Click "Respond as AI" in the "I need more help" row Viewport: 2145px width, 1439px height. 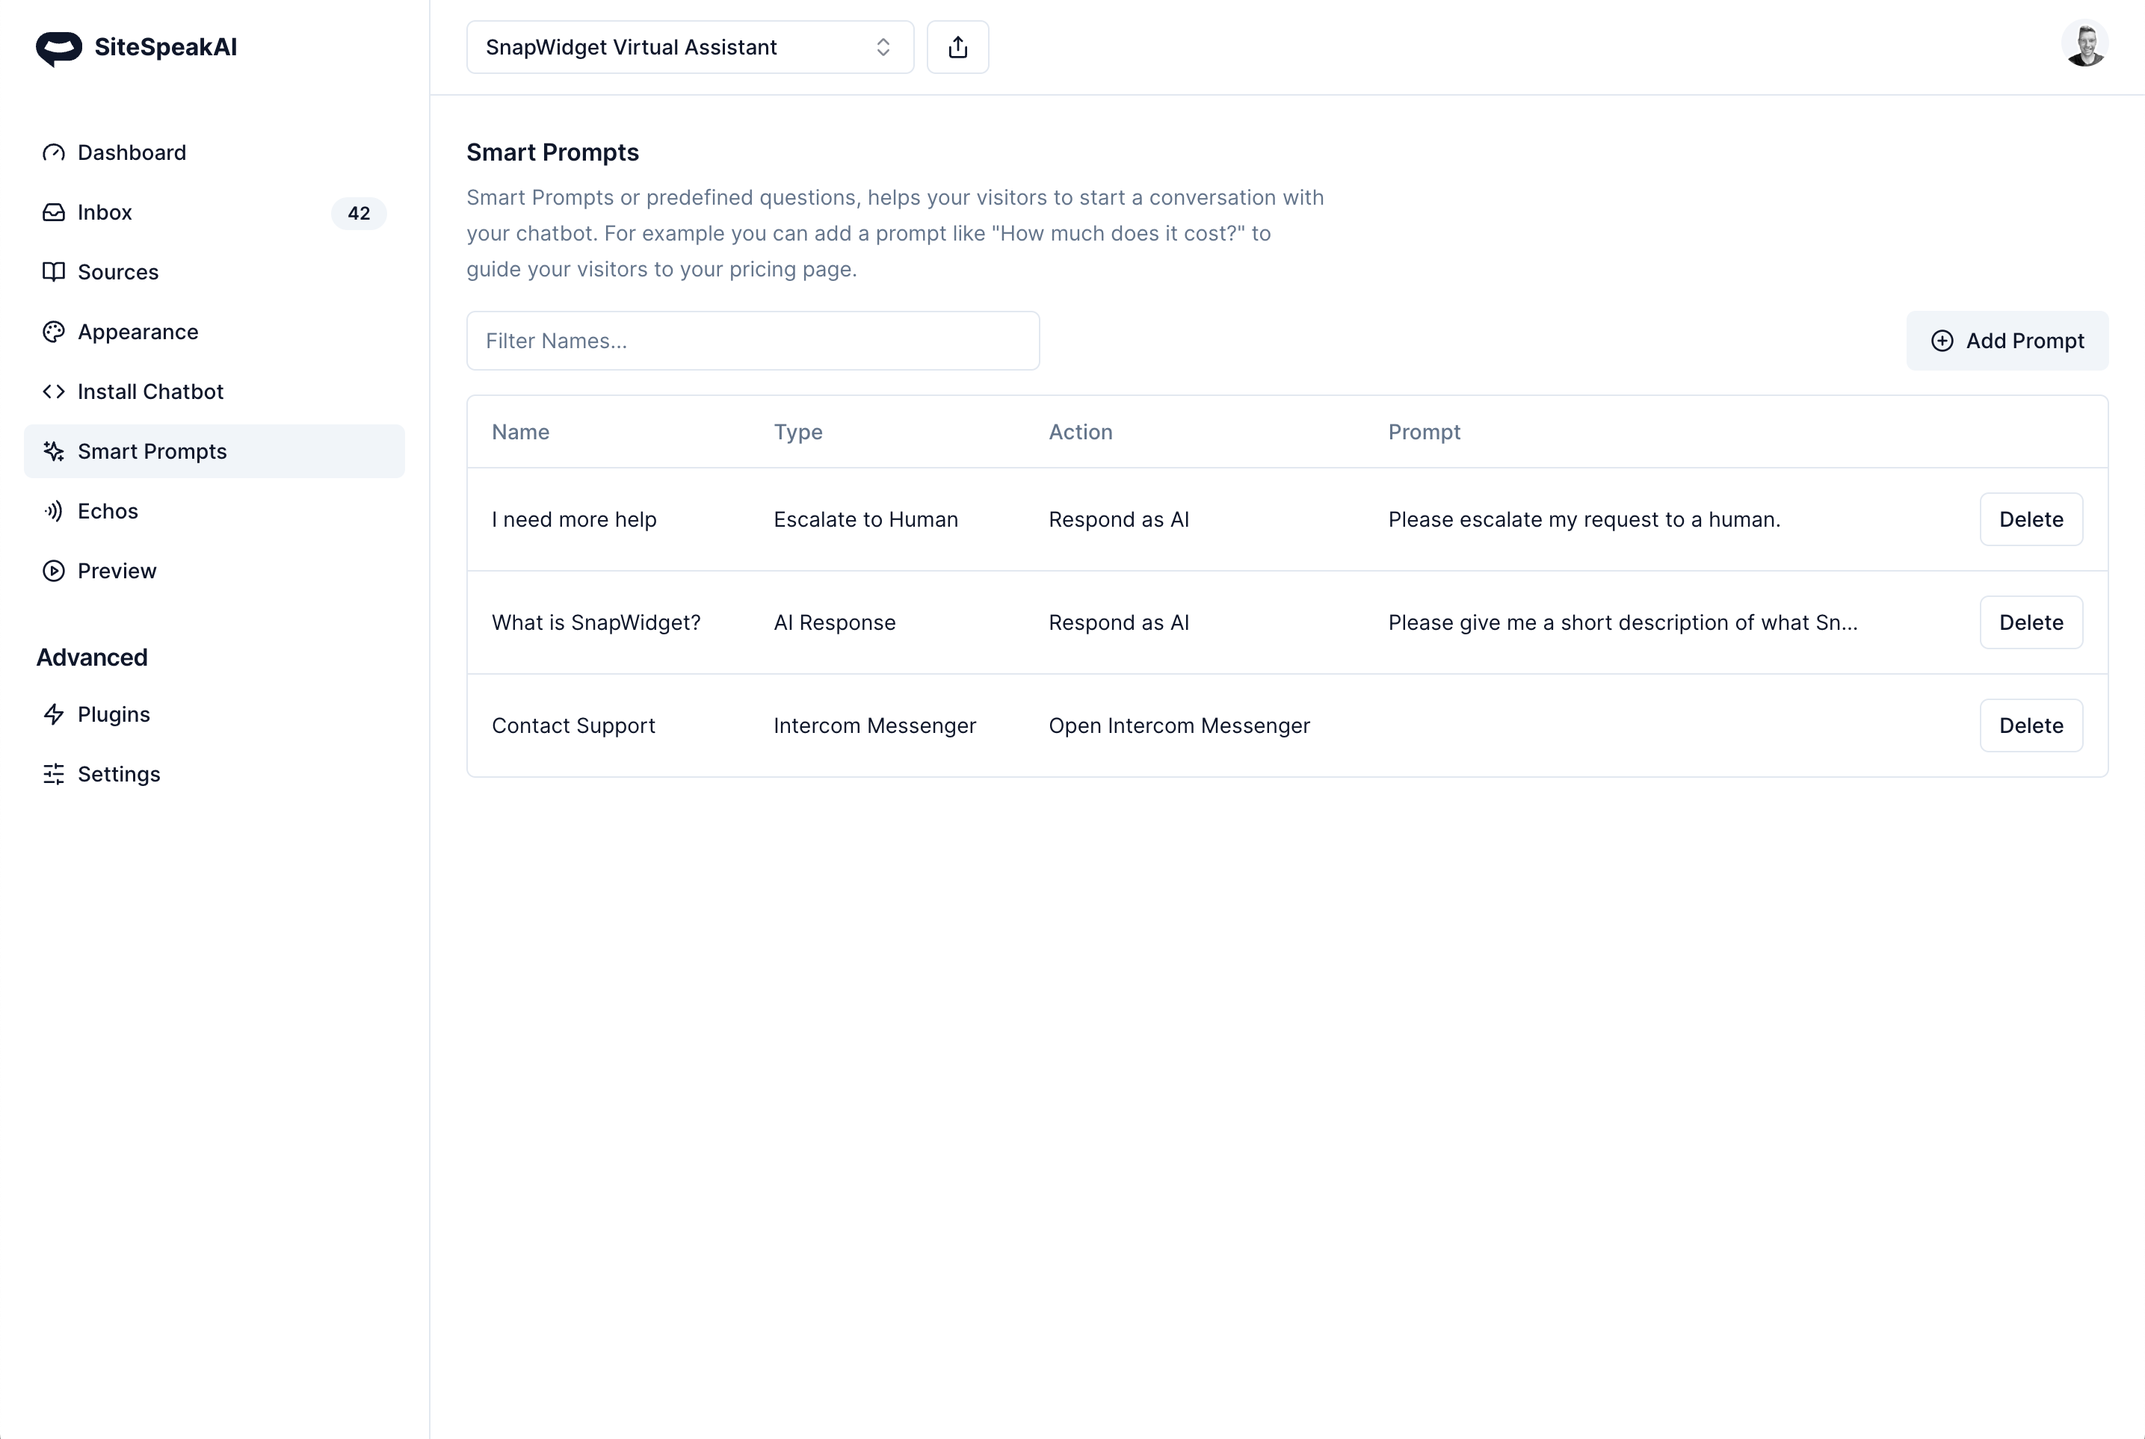pos(1119,519)
